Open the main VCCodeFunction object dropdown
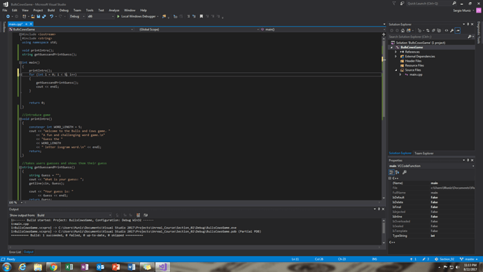The height and width of the screenshot is (272, 483). pyautogui.click(x=431, y=166)
